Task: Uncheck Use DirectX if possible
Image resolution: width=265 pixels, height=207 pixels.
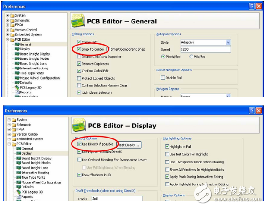Action: tap(79, 144)
